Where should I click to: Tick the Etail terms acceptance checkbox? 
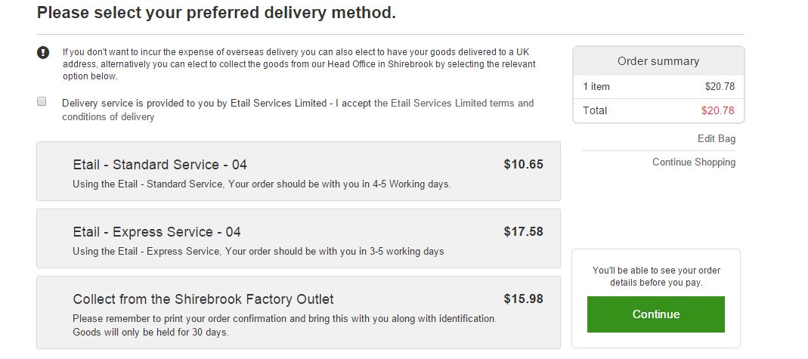pos(42,101)
